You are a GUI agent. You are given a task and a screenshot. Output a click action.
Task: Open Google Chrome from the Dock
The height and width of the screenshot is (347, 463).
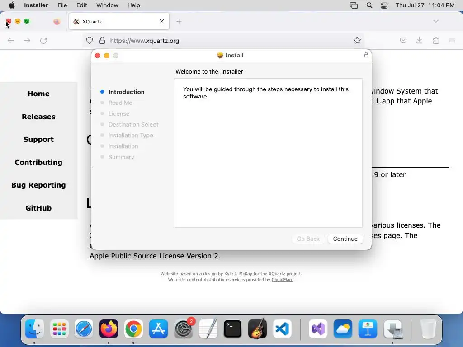(133, 329)
